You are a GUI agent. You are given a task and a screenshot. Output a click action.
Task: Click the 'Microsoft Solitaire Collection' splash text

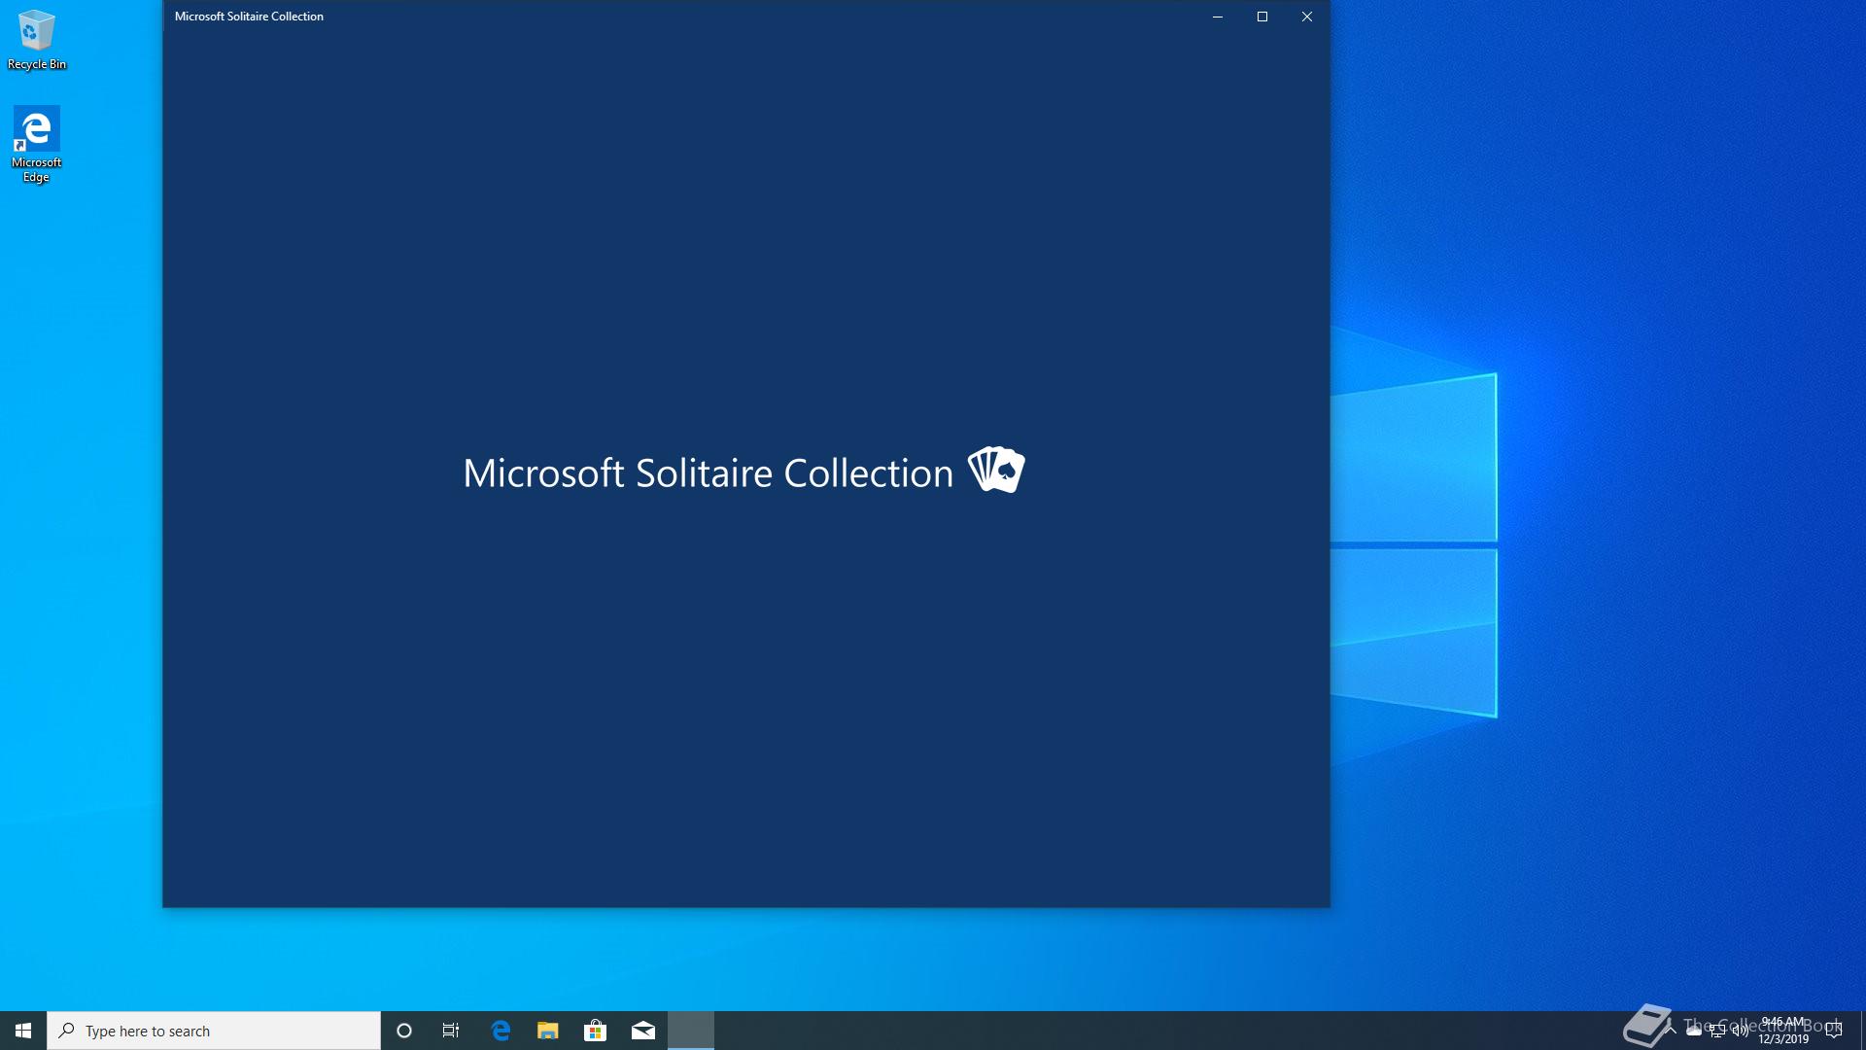click(708, 473)
